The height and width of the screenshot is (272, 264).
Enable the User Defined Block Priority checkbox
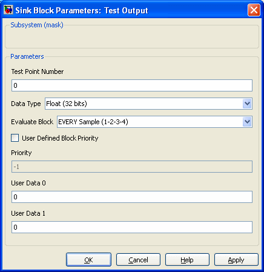[15, 138]
